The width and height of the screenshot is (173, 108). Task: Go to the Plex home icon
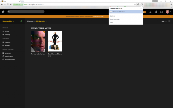point(3,12)
